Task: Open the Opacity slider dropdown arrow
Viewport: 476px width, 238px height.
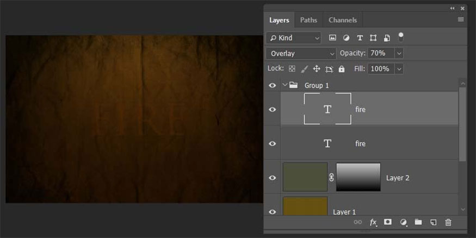Action: pos(399,53)
